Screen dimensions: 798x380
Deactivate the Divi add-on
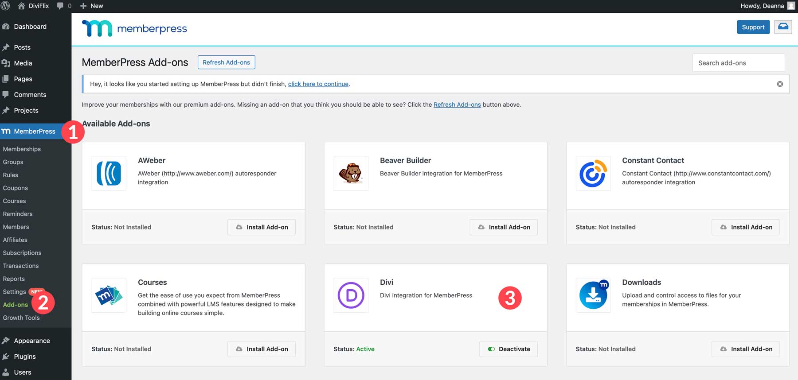(x=509, y=349)
